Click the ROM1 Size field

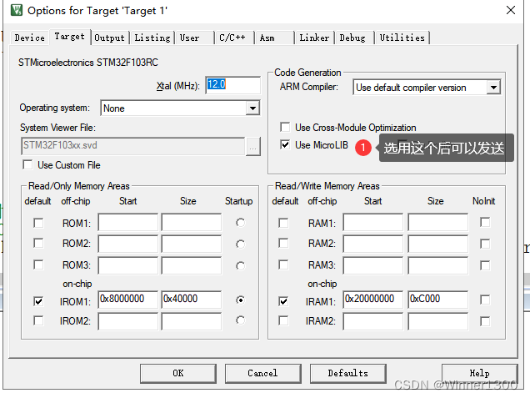pos(192,222)
